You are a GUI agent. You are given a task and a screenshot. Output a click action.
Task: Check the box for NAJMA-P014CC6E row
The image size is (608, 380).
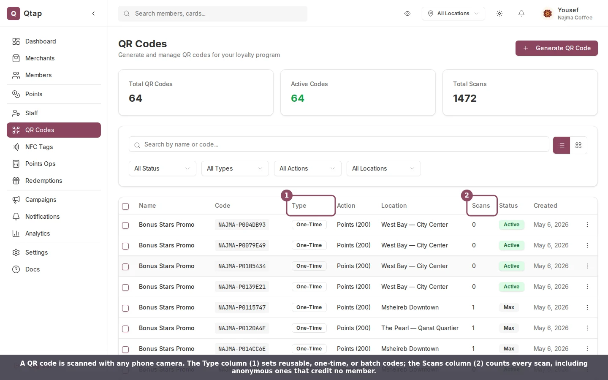click(x=125, y=349)
